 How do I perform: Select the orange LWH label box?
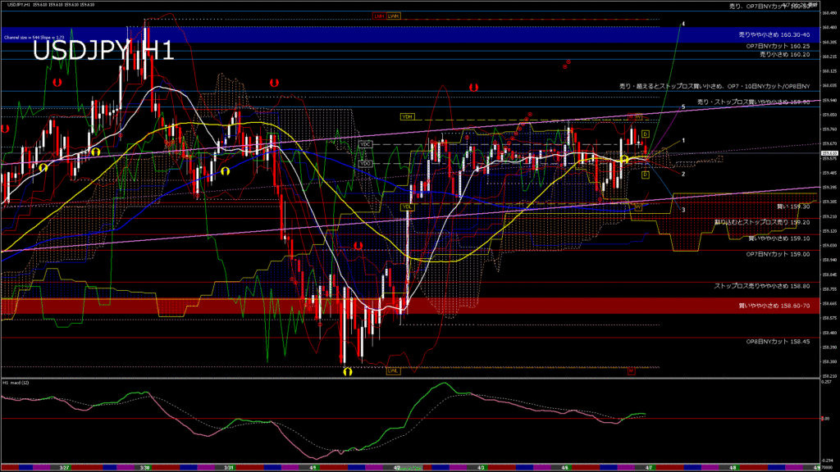coord(394,16)
